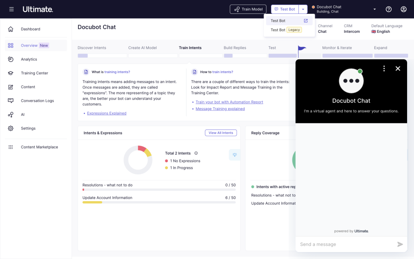The width and height of the screenshot is (414, 259).
Task: Click the Train Model button
Action: click(248, 9)
